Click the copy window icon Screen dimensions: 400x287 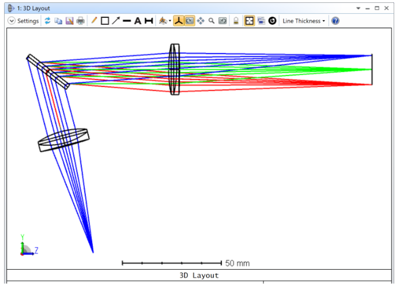[x=58, y=21]
